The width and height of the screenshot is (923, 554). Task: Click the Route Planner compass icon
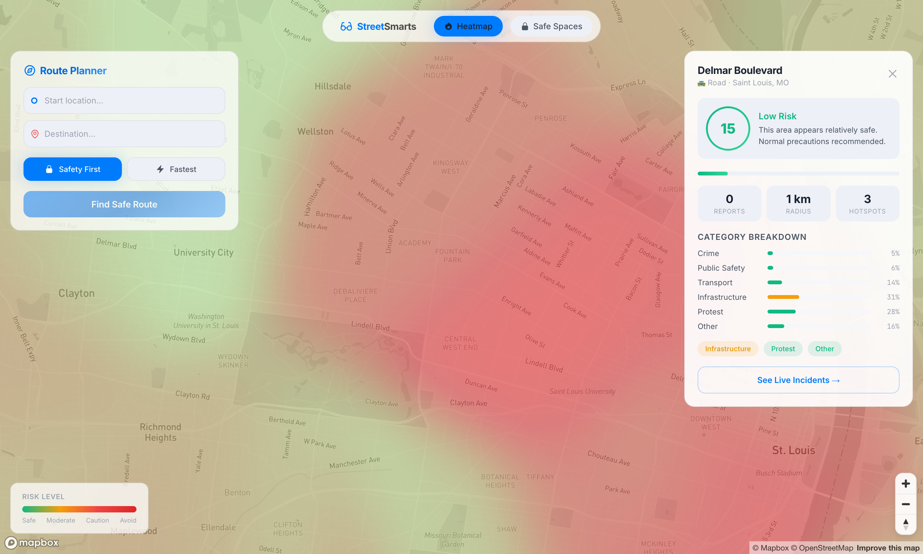coord(30,70)
